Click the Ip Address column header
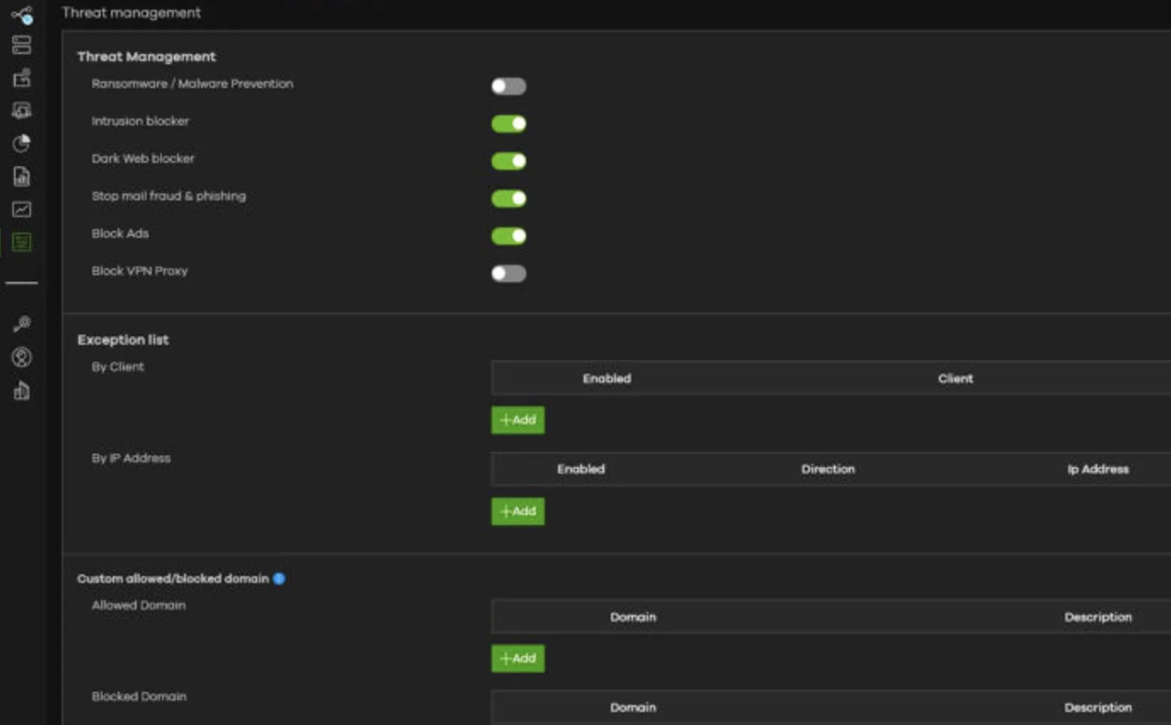Viewport: 1171px width, 725px height. [x=1098, y=469]
